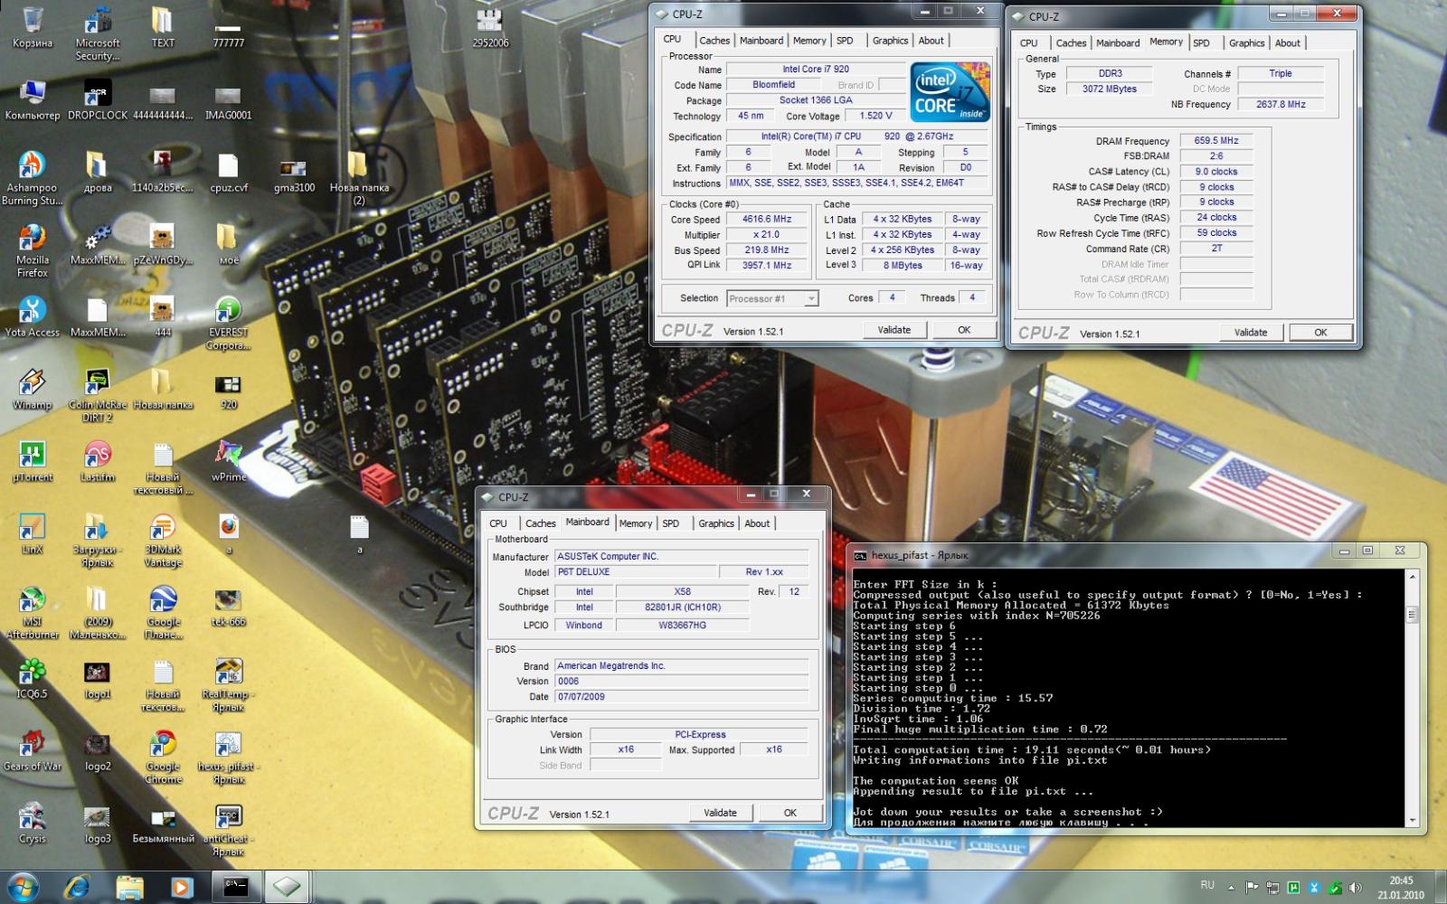
Task: Launch 3DMark Vantage shortcut
Action: tap(163, 541)
